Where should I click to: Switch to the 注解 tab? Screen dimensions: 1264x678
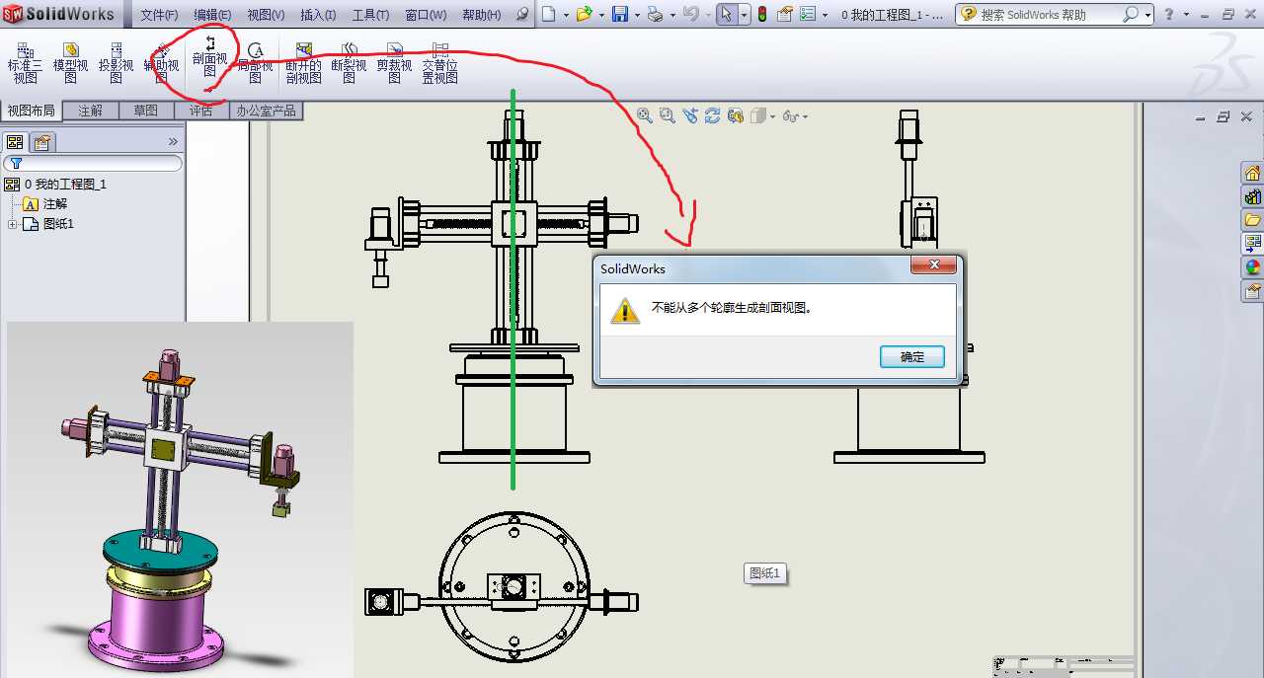click(x=91, y=111)
